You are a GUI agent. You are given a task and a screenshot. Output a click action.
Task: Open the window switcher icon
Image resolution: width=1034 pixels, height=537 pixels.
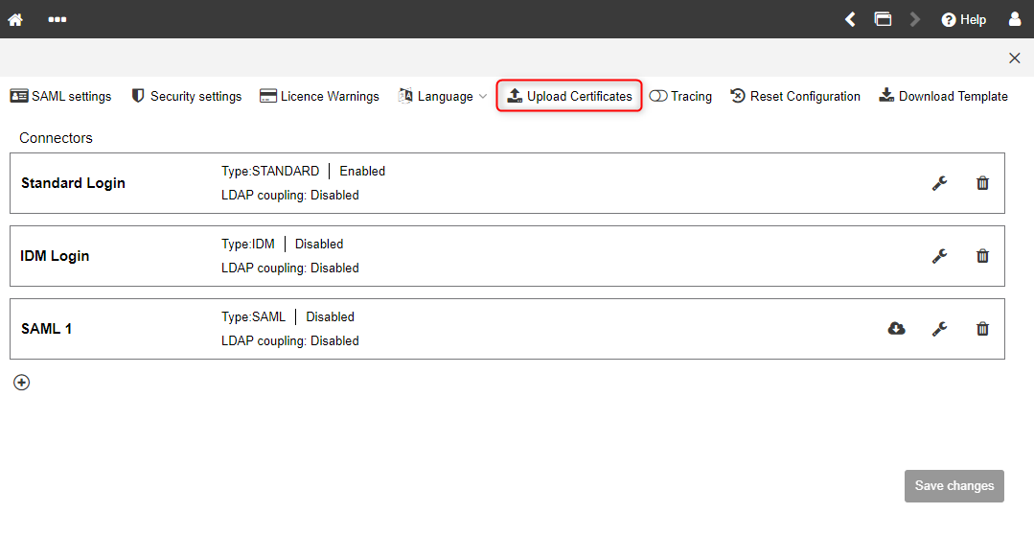click(883, 19)
